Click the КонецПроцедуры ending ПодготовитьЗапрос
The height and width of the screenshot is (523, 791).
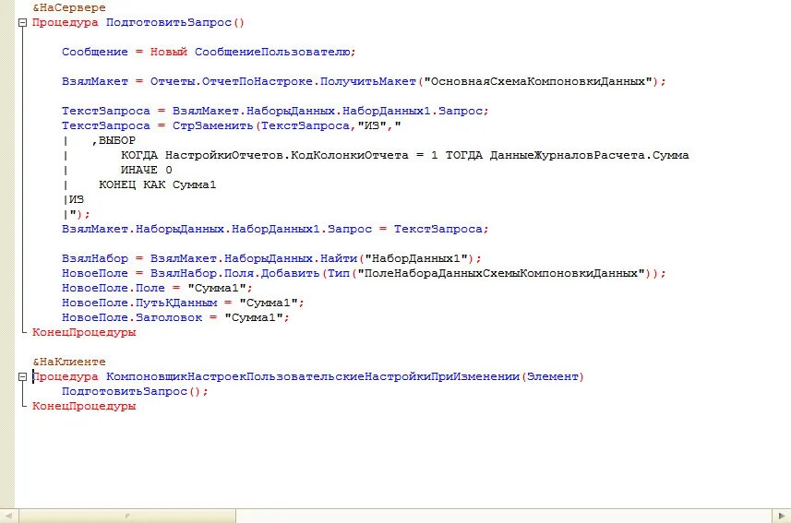84,332
